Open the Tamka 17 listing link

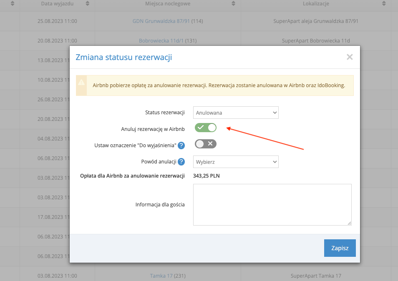coord(161,276)
